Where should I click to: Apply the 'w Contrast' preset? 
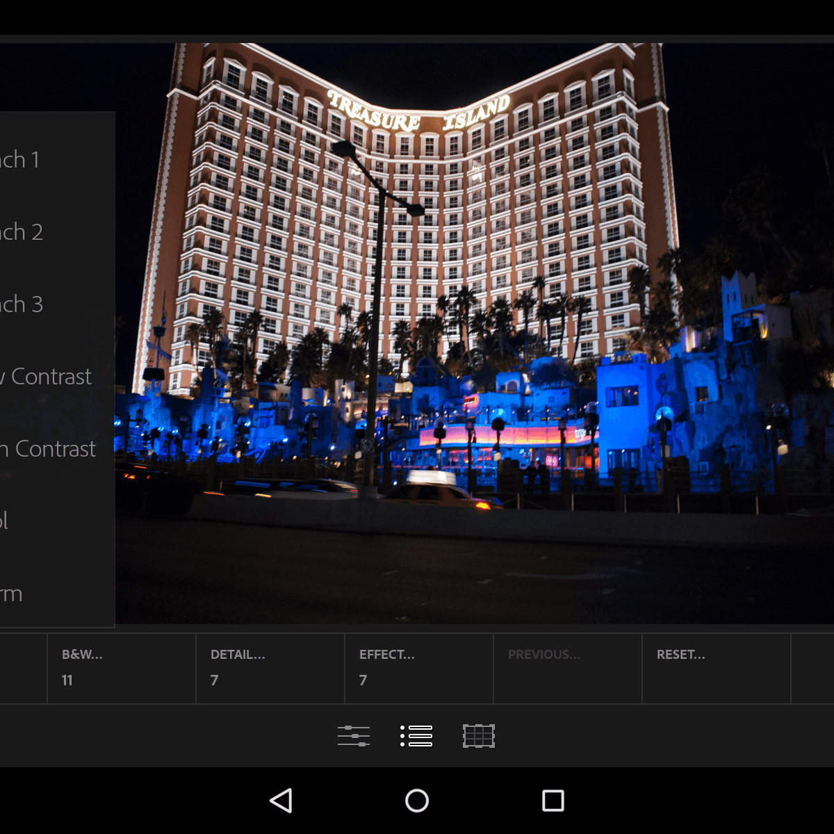tap(57, 376)
